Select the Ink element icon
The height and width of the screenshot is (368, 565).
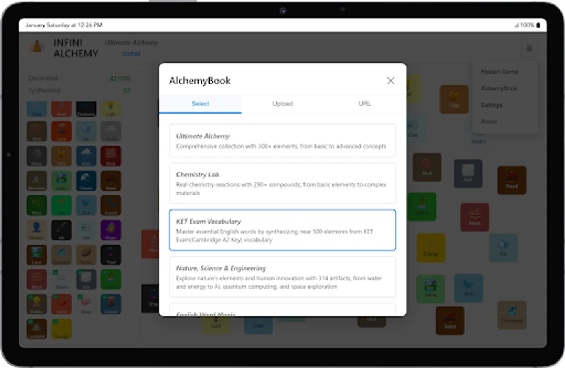(x=61, y=230)
